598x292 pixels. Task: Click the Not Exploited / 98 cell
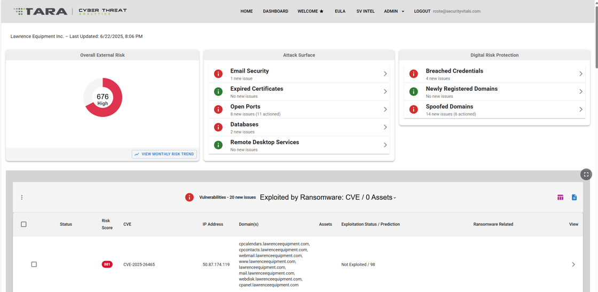[x=358, y=265]
